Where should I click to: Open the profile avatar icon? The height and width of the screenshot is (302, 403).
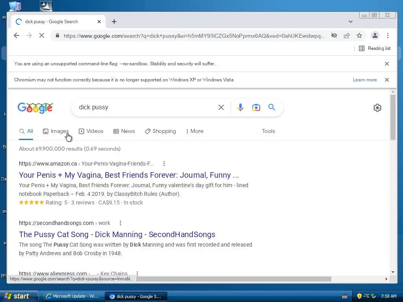375,35
